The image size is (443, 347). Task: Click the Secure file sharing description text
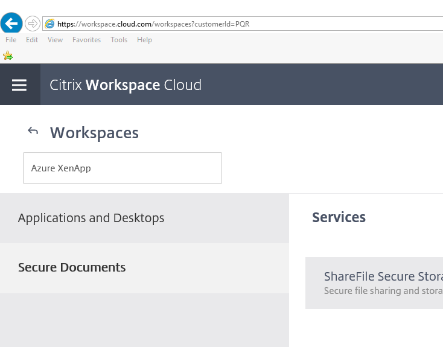(x=383, y=291)
